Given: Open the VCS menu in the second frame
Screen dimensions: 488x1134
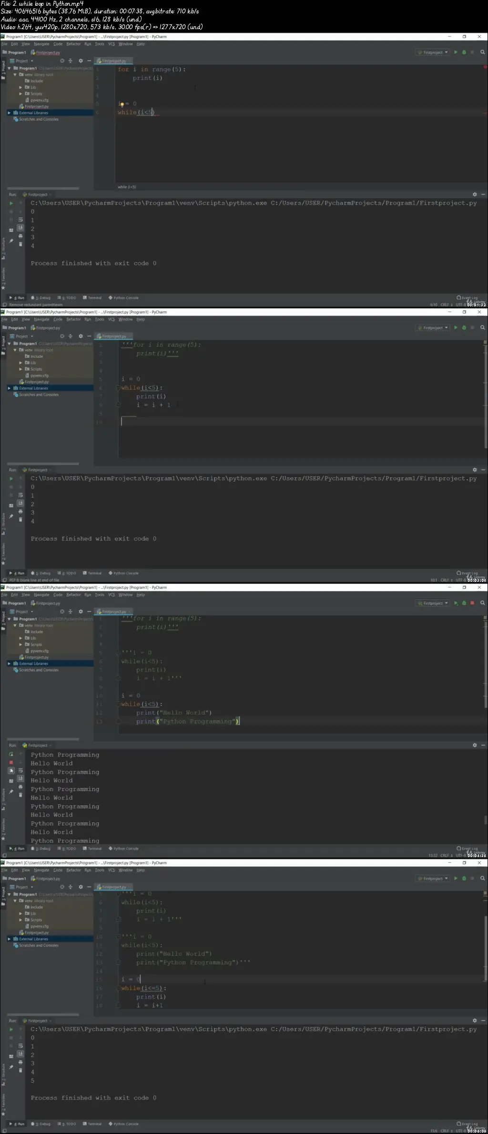Looking at the screenshot, I should pyautogui.click(x=112, y=319).
